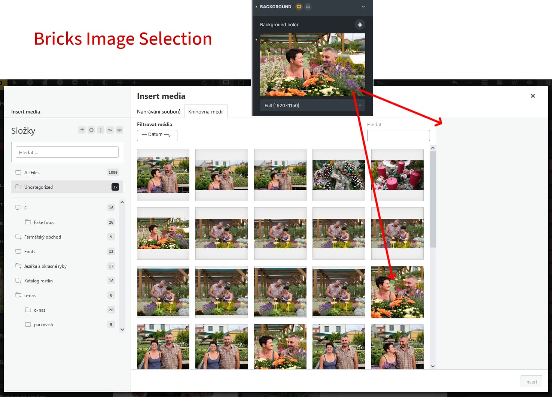Switch to Knihovna médií tab
Image resolution: width=552 pixels, height=397 pixels.
click(x=206, y=112)
